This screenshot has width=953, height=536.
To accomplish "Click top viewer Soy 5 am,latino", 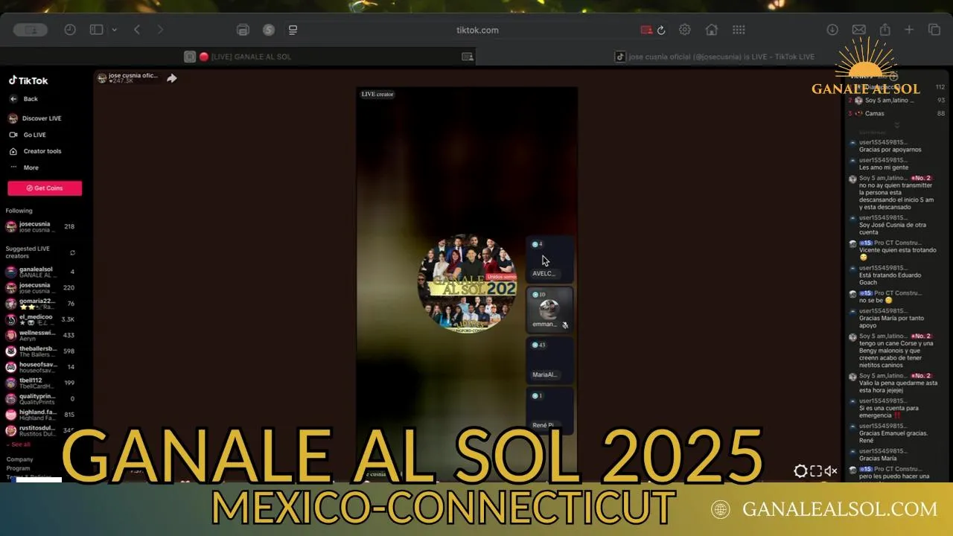I will point(897,100).
